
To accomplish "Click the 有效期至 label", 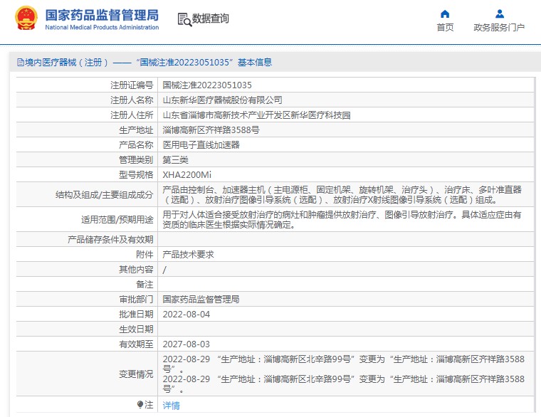I will tap(136, 344).
